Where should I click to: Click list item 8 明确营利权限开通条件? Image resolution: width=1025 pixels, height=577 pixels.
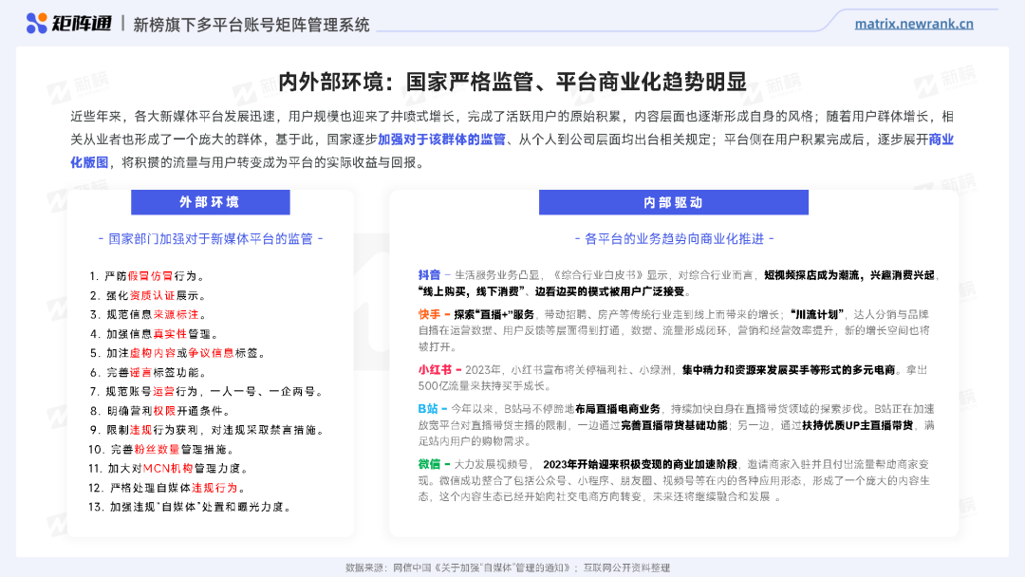(160, 411)
